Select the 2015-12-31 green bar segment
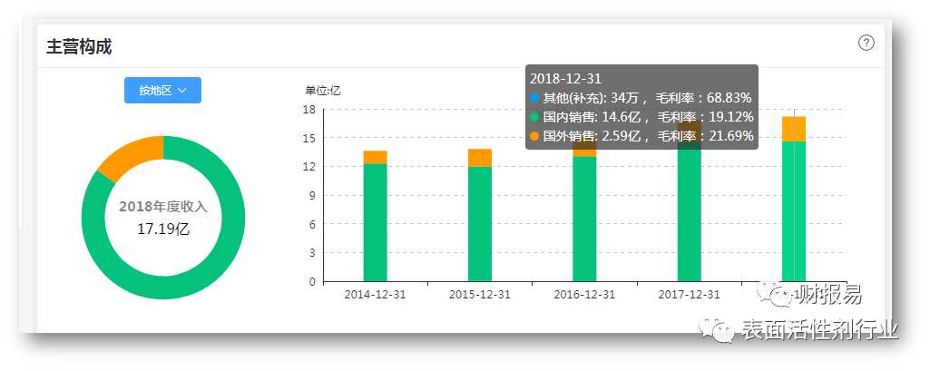930x371 pixels. 480,224
